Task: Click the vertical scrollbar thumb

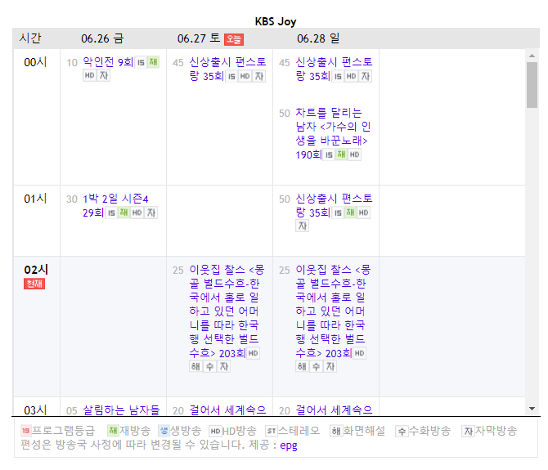Action: tap(532, 85)
